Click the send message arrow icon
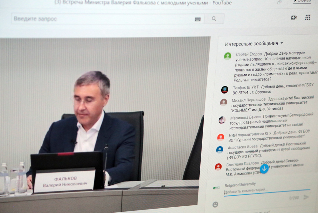 tap(306, 197)
